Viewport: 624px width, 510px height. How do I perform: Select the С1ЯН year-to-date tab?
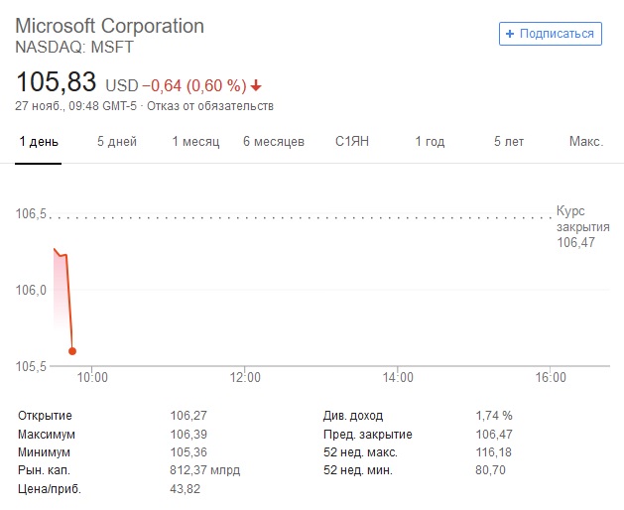click(352, 141)
